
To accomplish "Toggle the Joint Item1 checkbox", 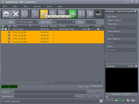I will [6, 29].
